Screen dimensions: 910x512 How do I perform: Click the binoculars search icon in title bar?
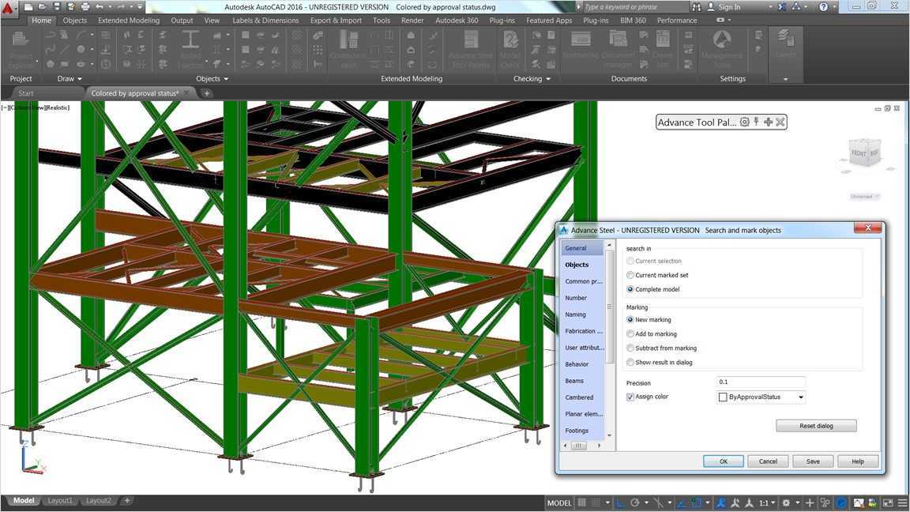tap(697, 7)
